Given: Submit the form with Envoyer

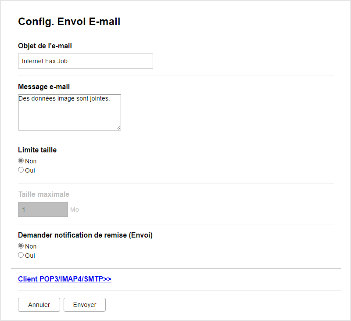Looking at the screenshot, I should (85, 305).
